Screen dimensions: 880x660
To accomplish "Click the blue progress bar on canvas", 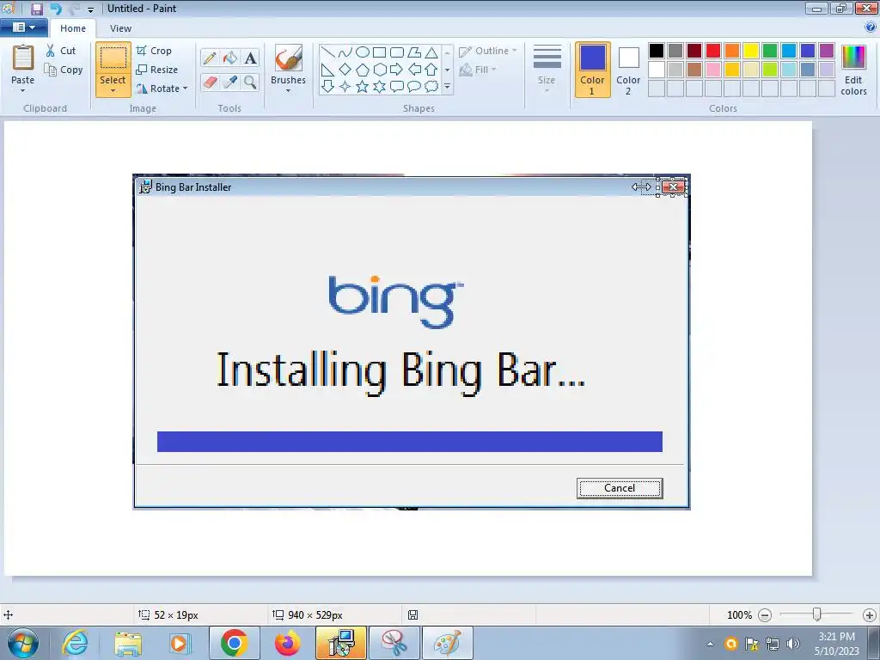I will tap(410, 442).
